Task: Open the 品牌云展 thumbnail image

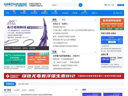Action: 106,60
